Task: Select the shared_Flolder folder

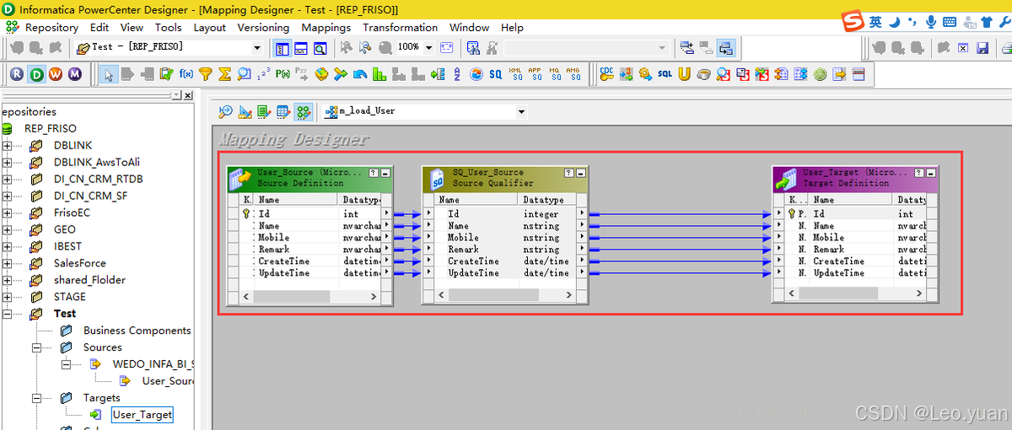Action: coord(89,280)
